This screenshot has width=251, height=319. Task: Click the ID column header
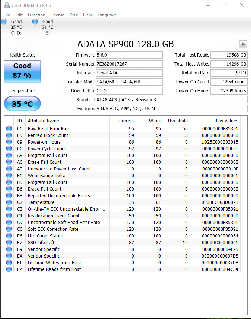click(x=19, y=121)
